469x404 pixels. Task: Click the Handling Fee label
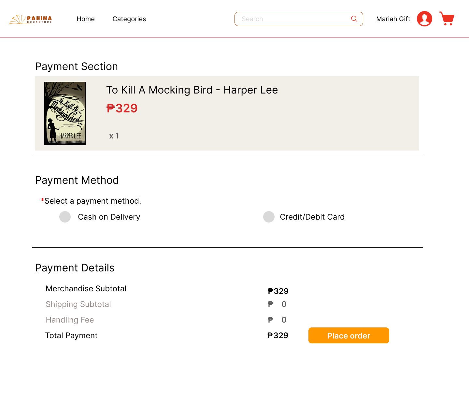(x=70, y=320)
